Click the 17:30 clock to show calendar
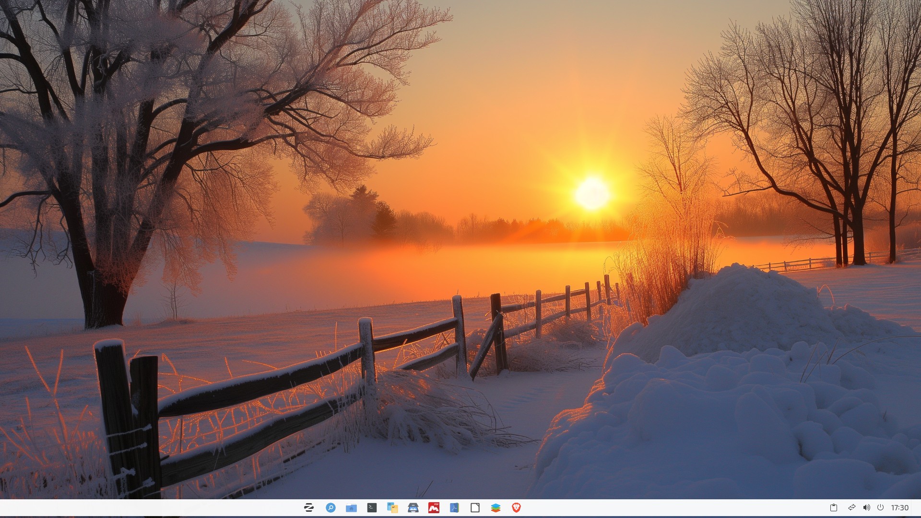Viewport: 921px width, 518px height. coord(899,507)
